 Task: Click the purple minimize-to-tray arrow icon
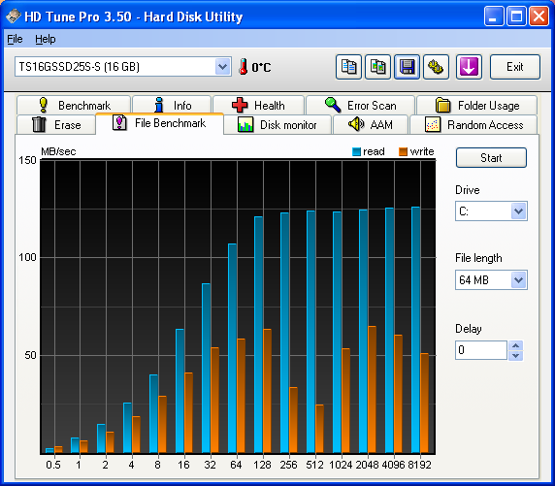469,67
